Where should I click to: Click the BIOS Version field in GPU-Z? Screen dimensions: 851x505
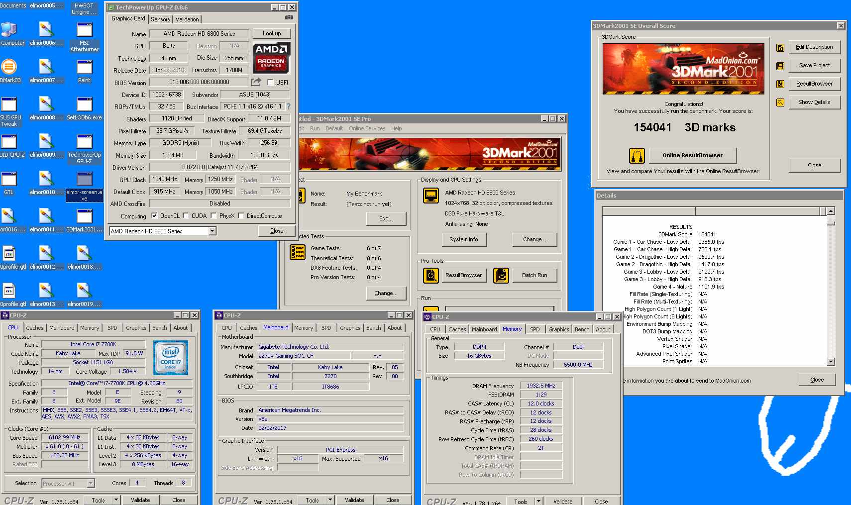click(199, 82)
